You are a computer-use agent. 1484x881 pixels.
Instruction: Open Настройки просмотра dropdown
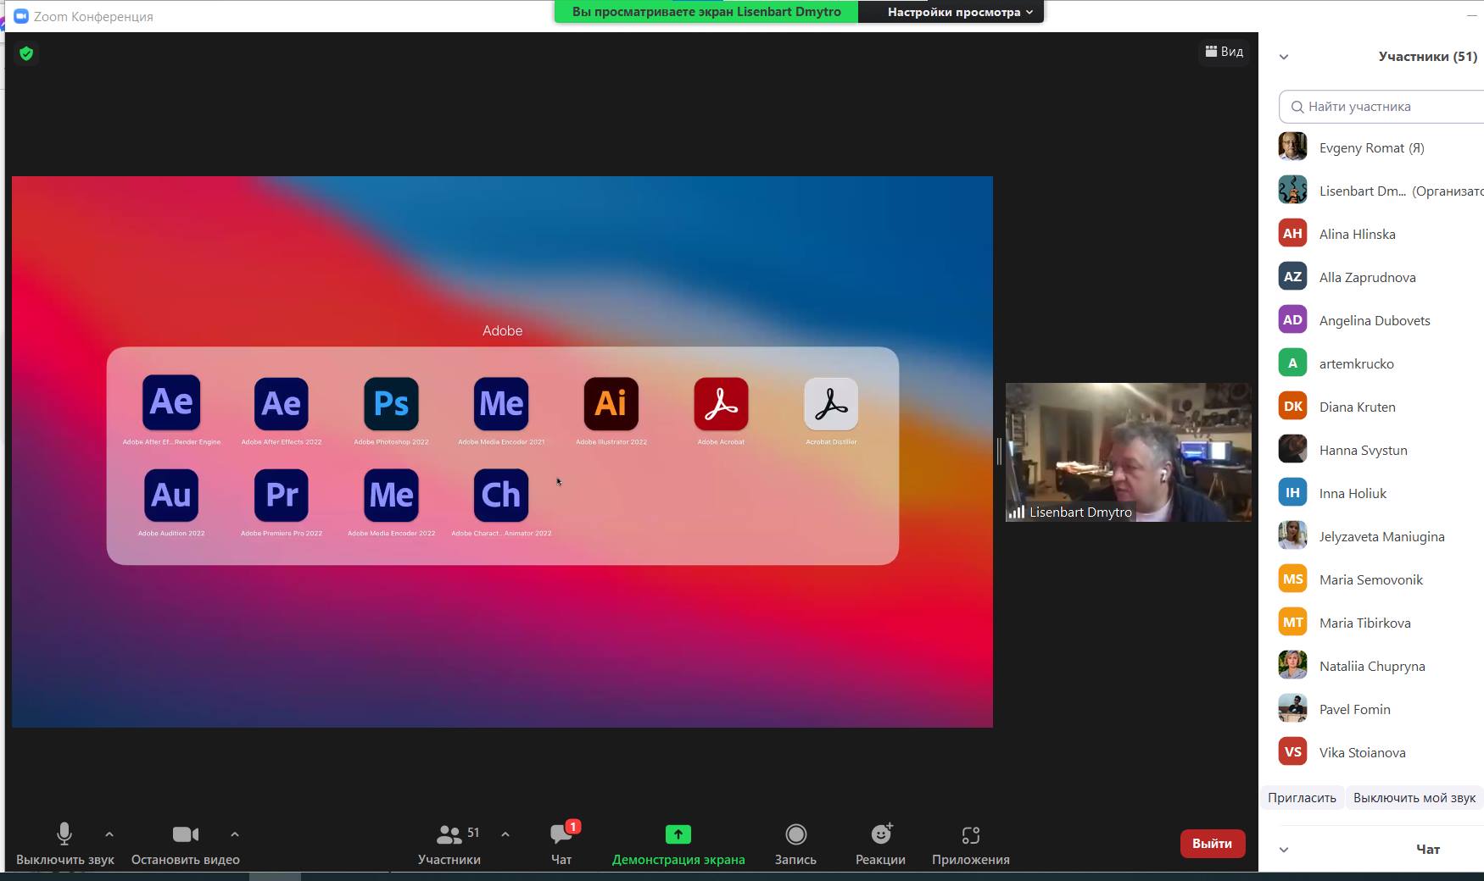point(959,12)
